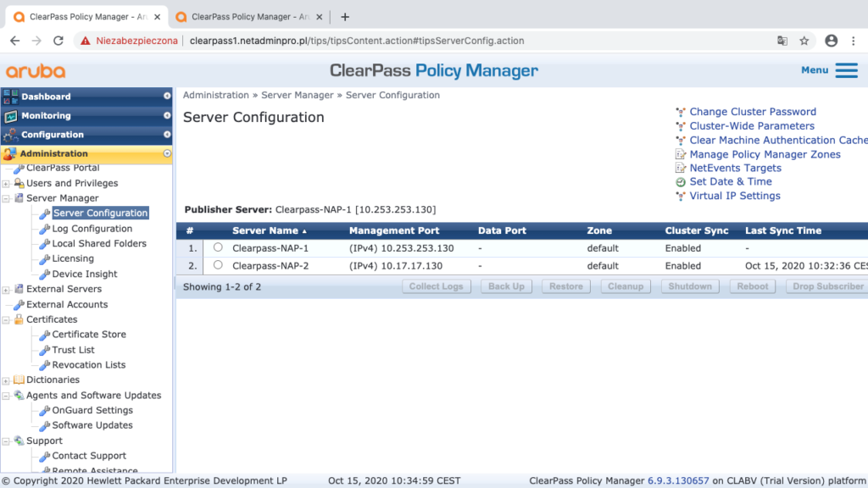Click the Dictionaries book icon
The height and width of the screenshot is (488, 868).
tap(19, 380)
